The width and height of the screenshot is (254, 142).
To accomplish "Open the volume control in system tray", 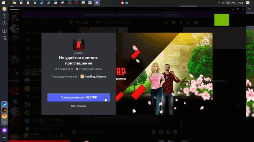I will pyautogui.click(x=223, y=3).
